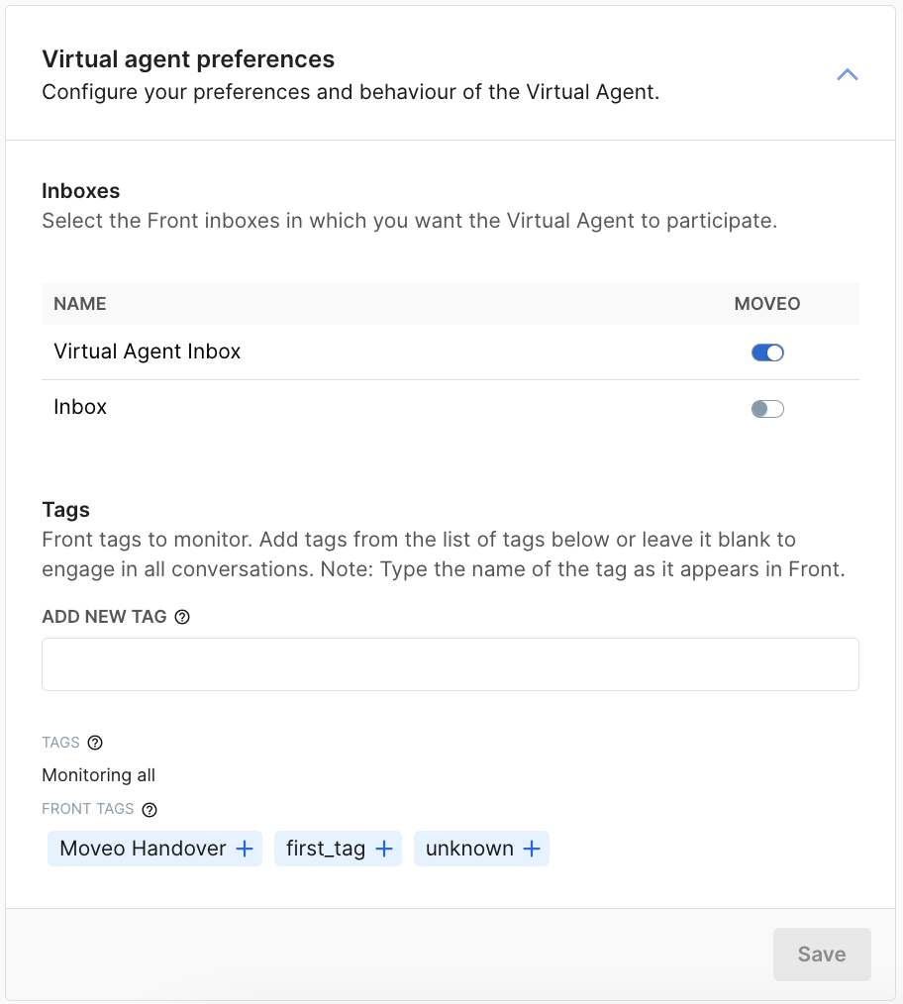Click plus icon on first_tag
Screen dimensions: 903x1004
coord(384,850)
